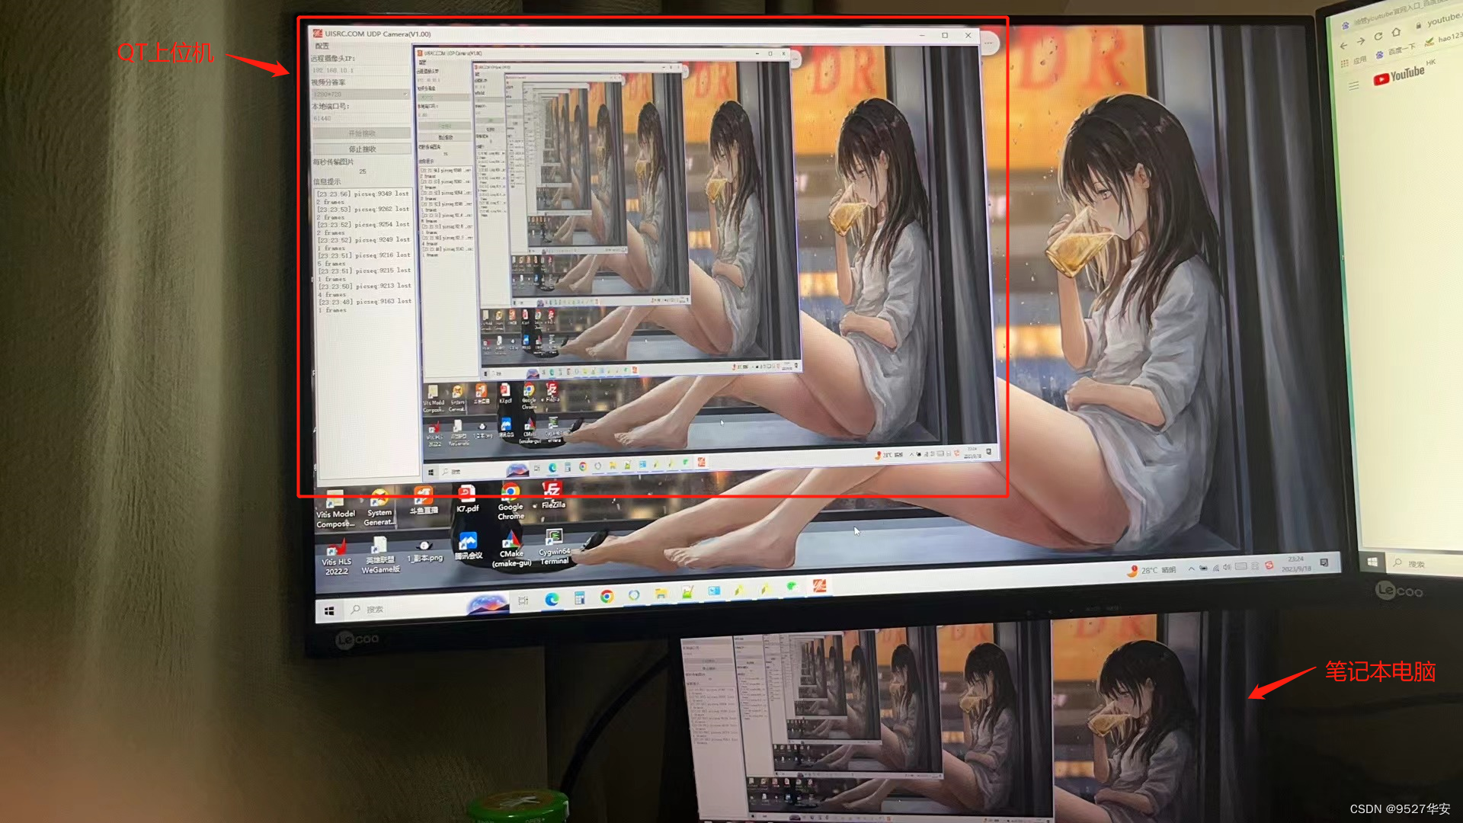This screenshot has width=1463, height=823.
Task: Open the Google Chrome desktop shortcut
Action: click(x=511, y=501)
